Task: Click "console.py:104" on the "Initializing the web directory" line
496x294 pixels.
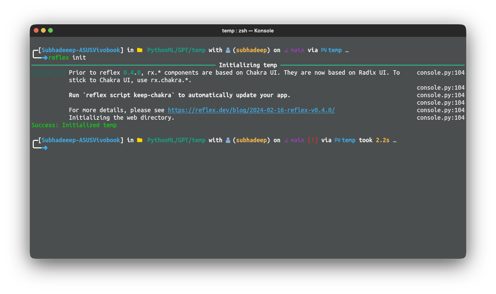Action: pos(441,118)
